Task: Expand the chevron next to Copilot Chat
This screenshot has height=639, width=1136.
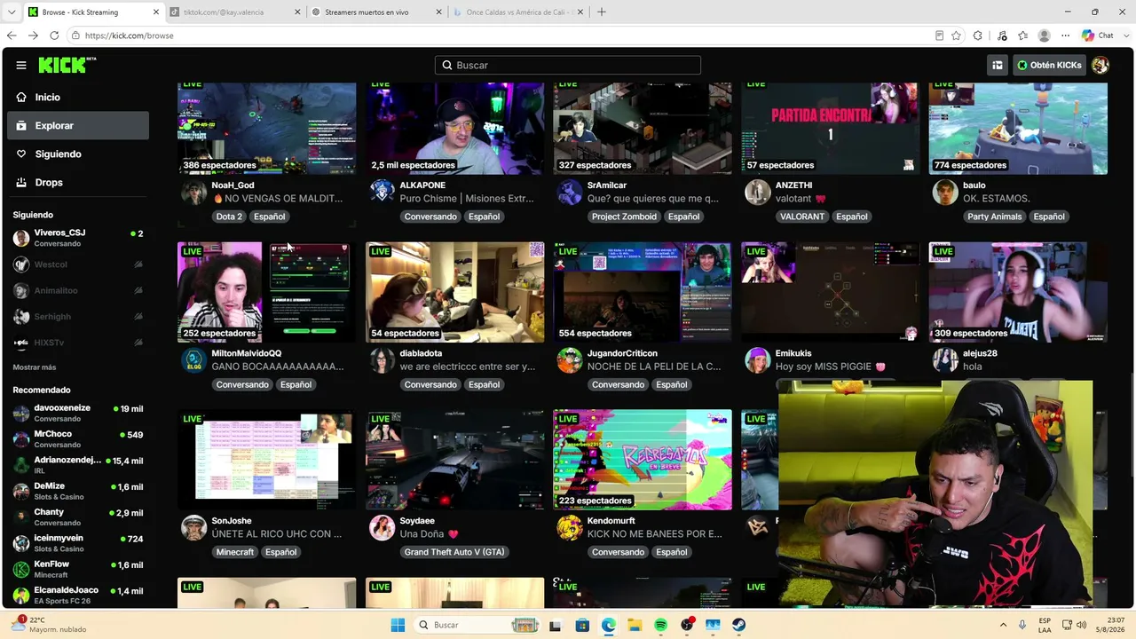Action: pos(1125,35)
